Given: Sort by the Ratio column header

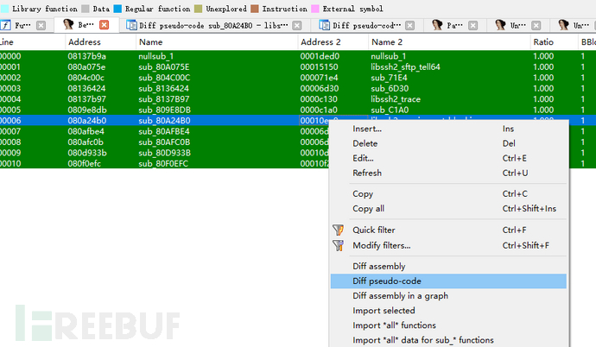Looking at the screenshot, I should [x=544, y=41].
